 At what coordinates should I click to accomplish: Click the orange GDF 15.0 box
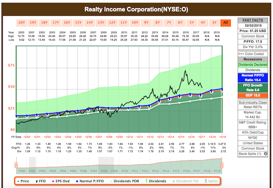click(x=251, y=95)
